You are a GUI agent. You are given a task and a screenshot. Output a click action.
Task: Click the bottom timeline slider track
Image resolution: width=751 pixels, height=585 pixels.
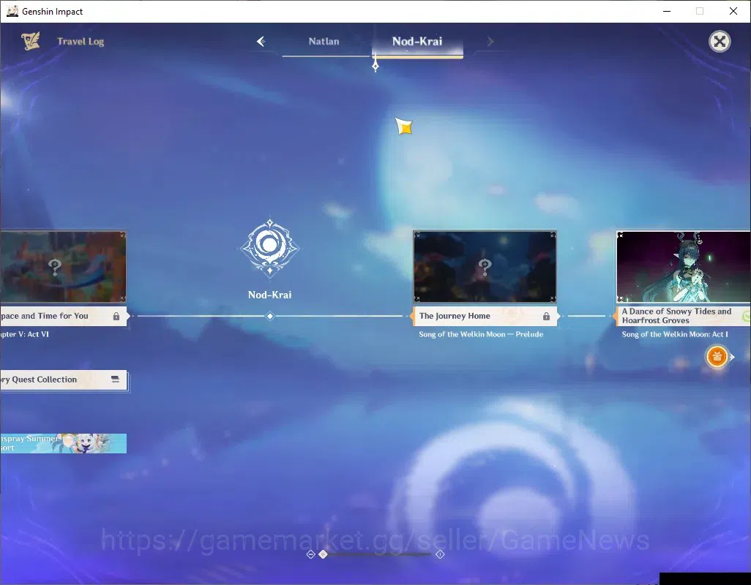tap(378, 554)
